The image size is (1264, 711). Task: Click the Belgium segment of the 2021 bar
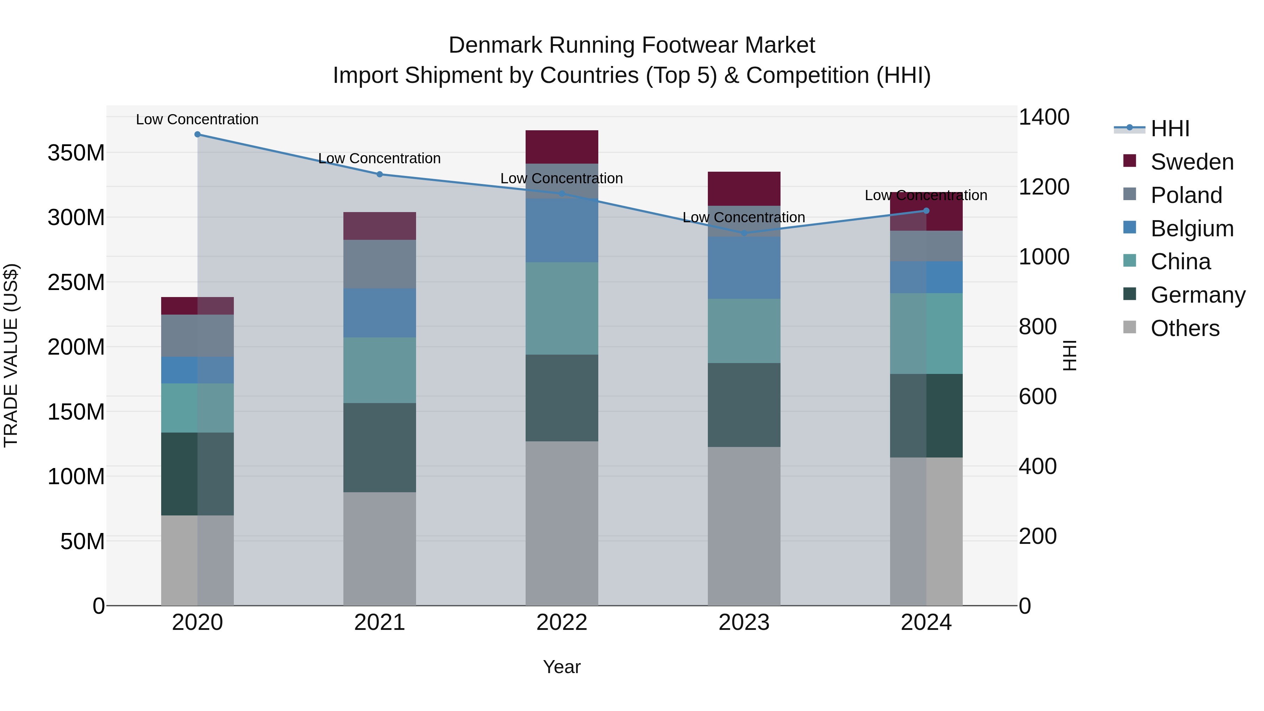pos(379,313)
